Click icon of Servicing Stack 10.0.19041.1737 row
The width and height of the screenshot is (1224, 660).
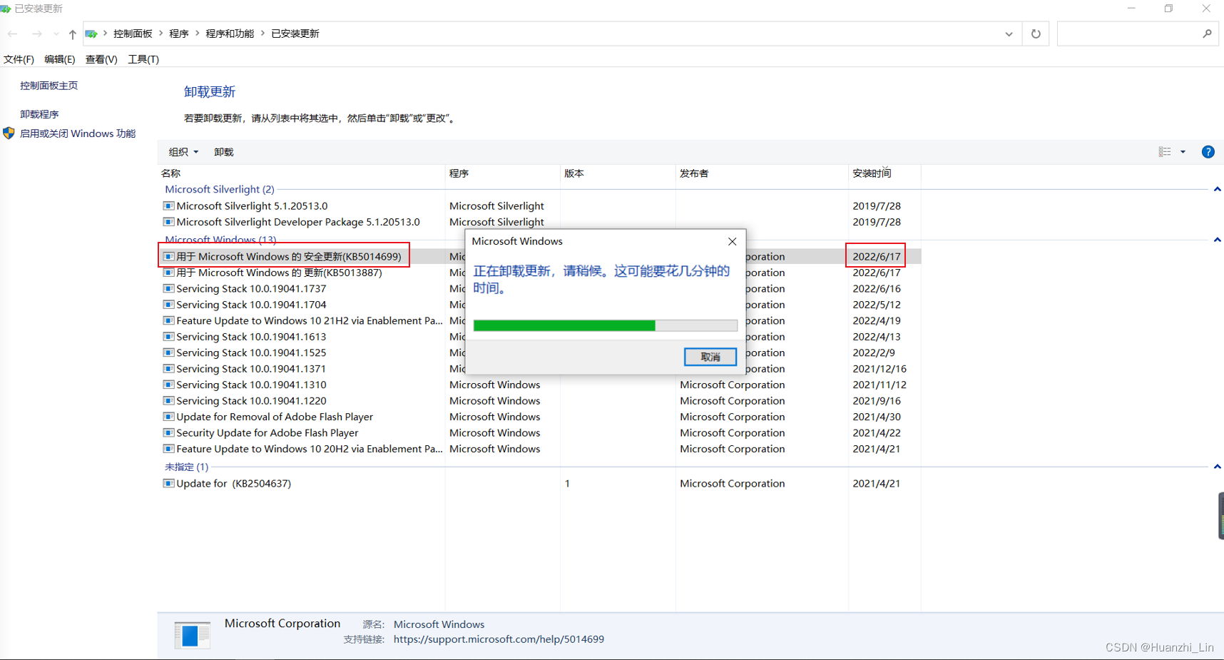[168, 289]
